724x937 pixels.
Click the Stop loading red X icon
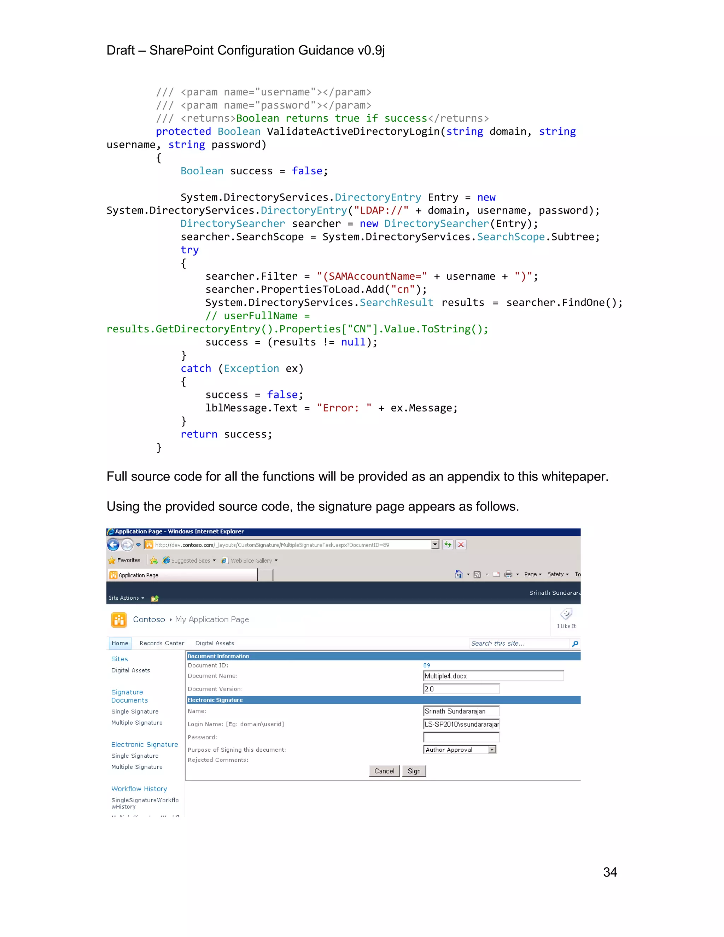tap(461, 545)
